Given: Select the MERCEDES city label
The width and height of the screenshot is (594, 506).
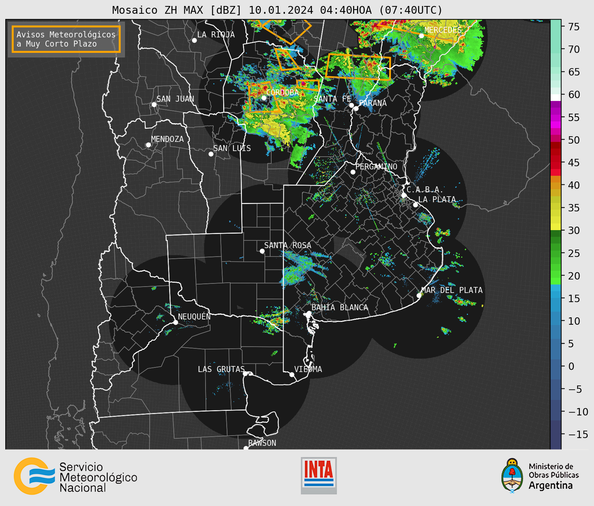Looking at the screenshot, I should [443, 30].
